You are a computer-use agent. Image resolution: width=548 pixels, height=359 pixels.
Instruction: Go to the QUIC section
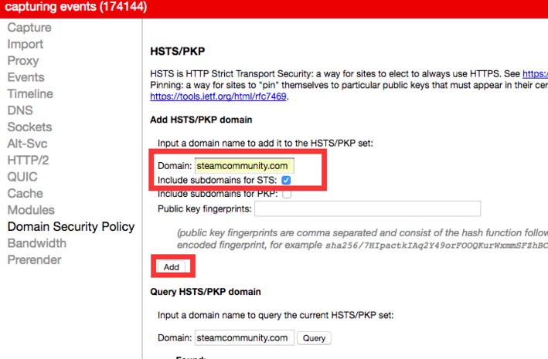pyautogui.click(x=22, y=177)
